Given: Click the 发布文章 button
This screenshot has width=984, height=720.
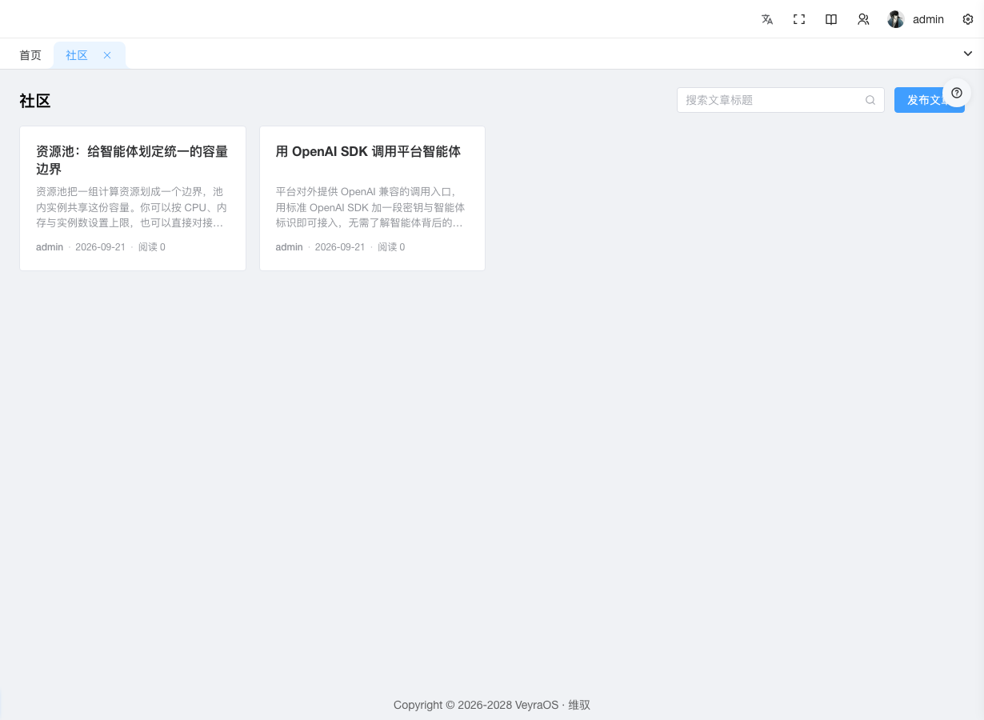Looking at the screenshot, I should (x=929, y=100).
